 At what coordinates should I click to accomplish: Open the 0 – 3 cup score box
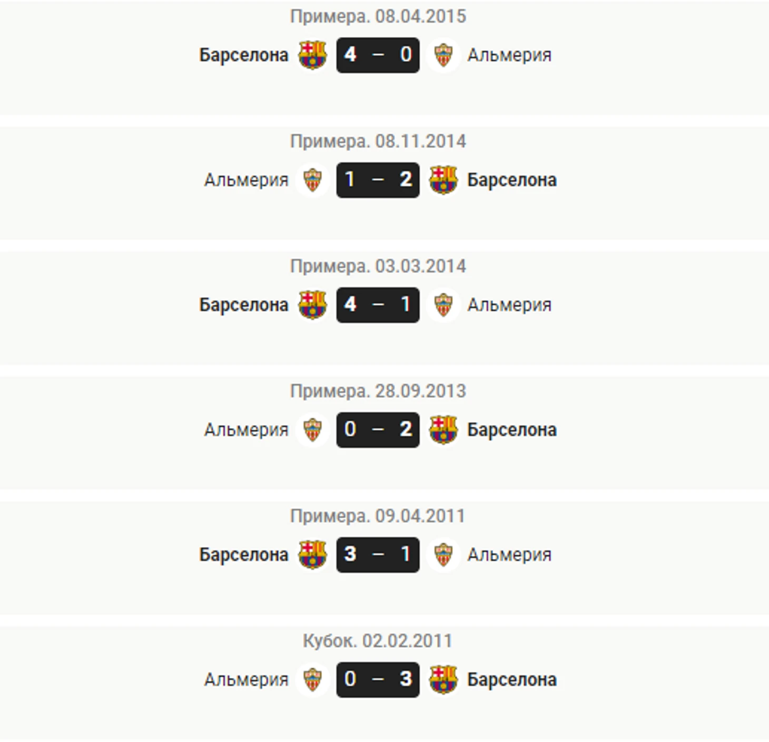pos(378,679)
